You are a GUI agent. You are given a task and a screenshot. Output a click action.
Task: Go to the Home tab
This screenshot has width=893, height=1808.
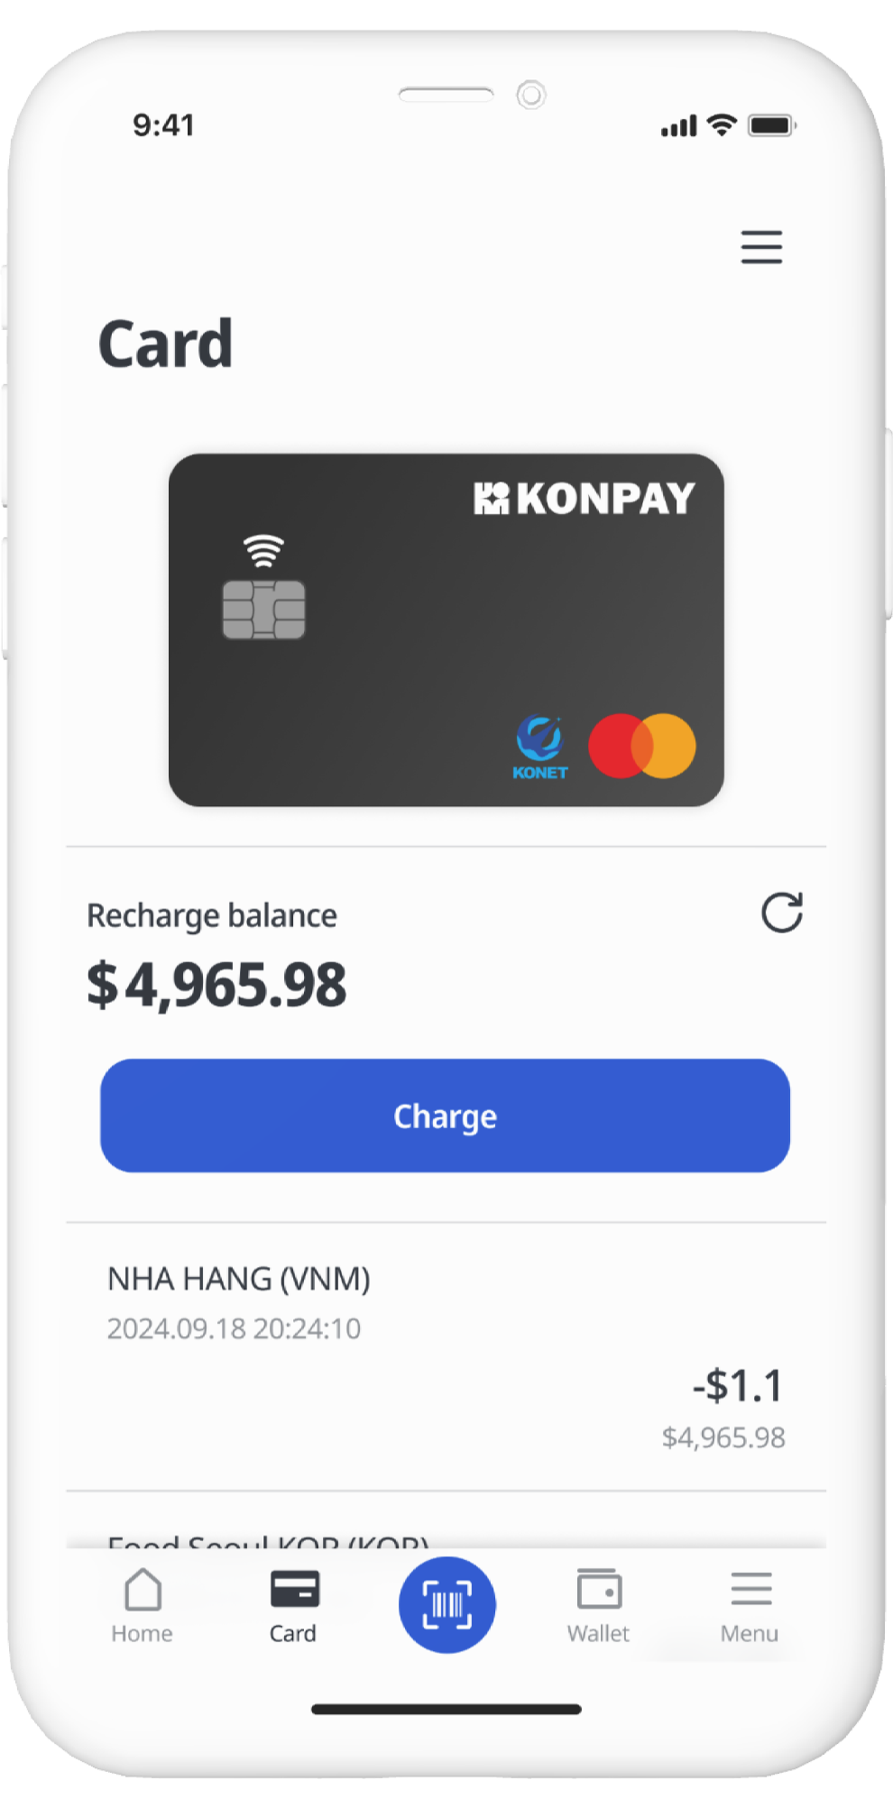point(143,1606)
